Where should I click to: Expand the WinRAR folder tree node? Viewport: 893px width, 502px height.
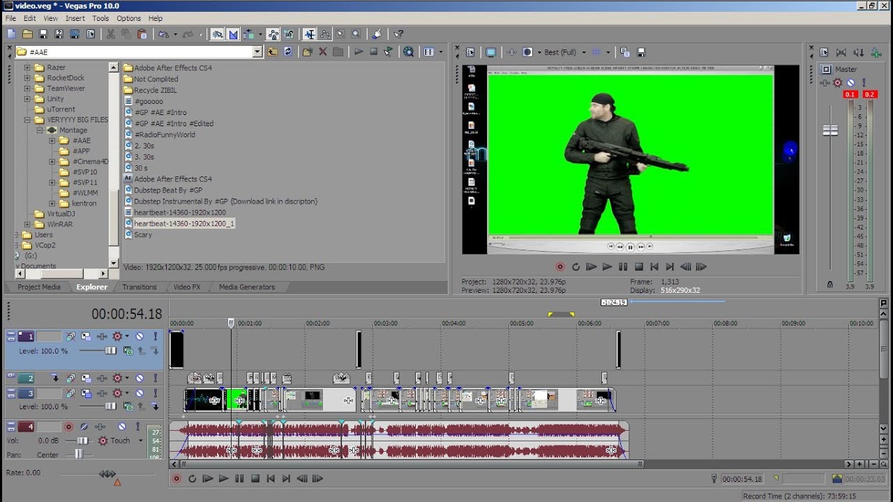pyautogui.click(x=28, y=225)
